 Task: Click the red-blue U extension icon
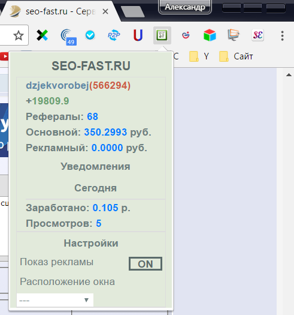point(138,35)
